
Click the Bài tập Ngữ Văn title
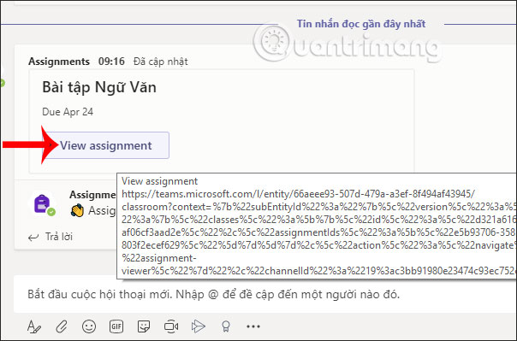[99, 87]
